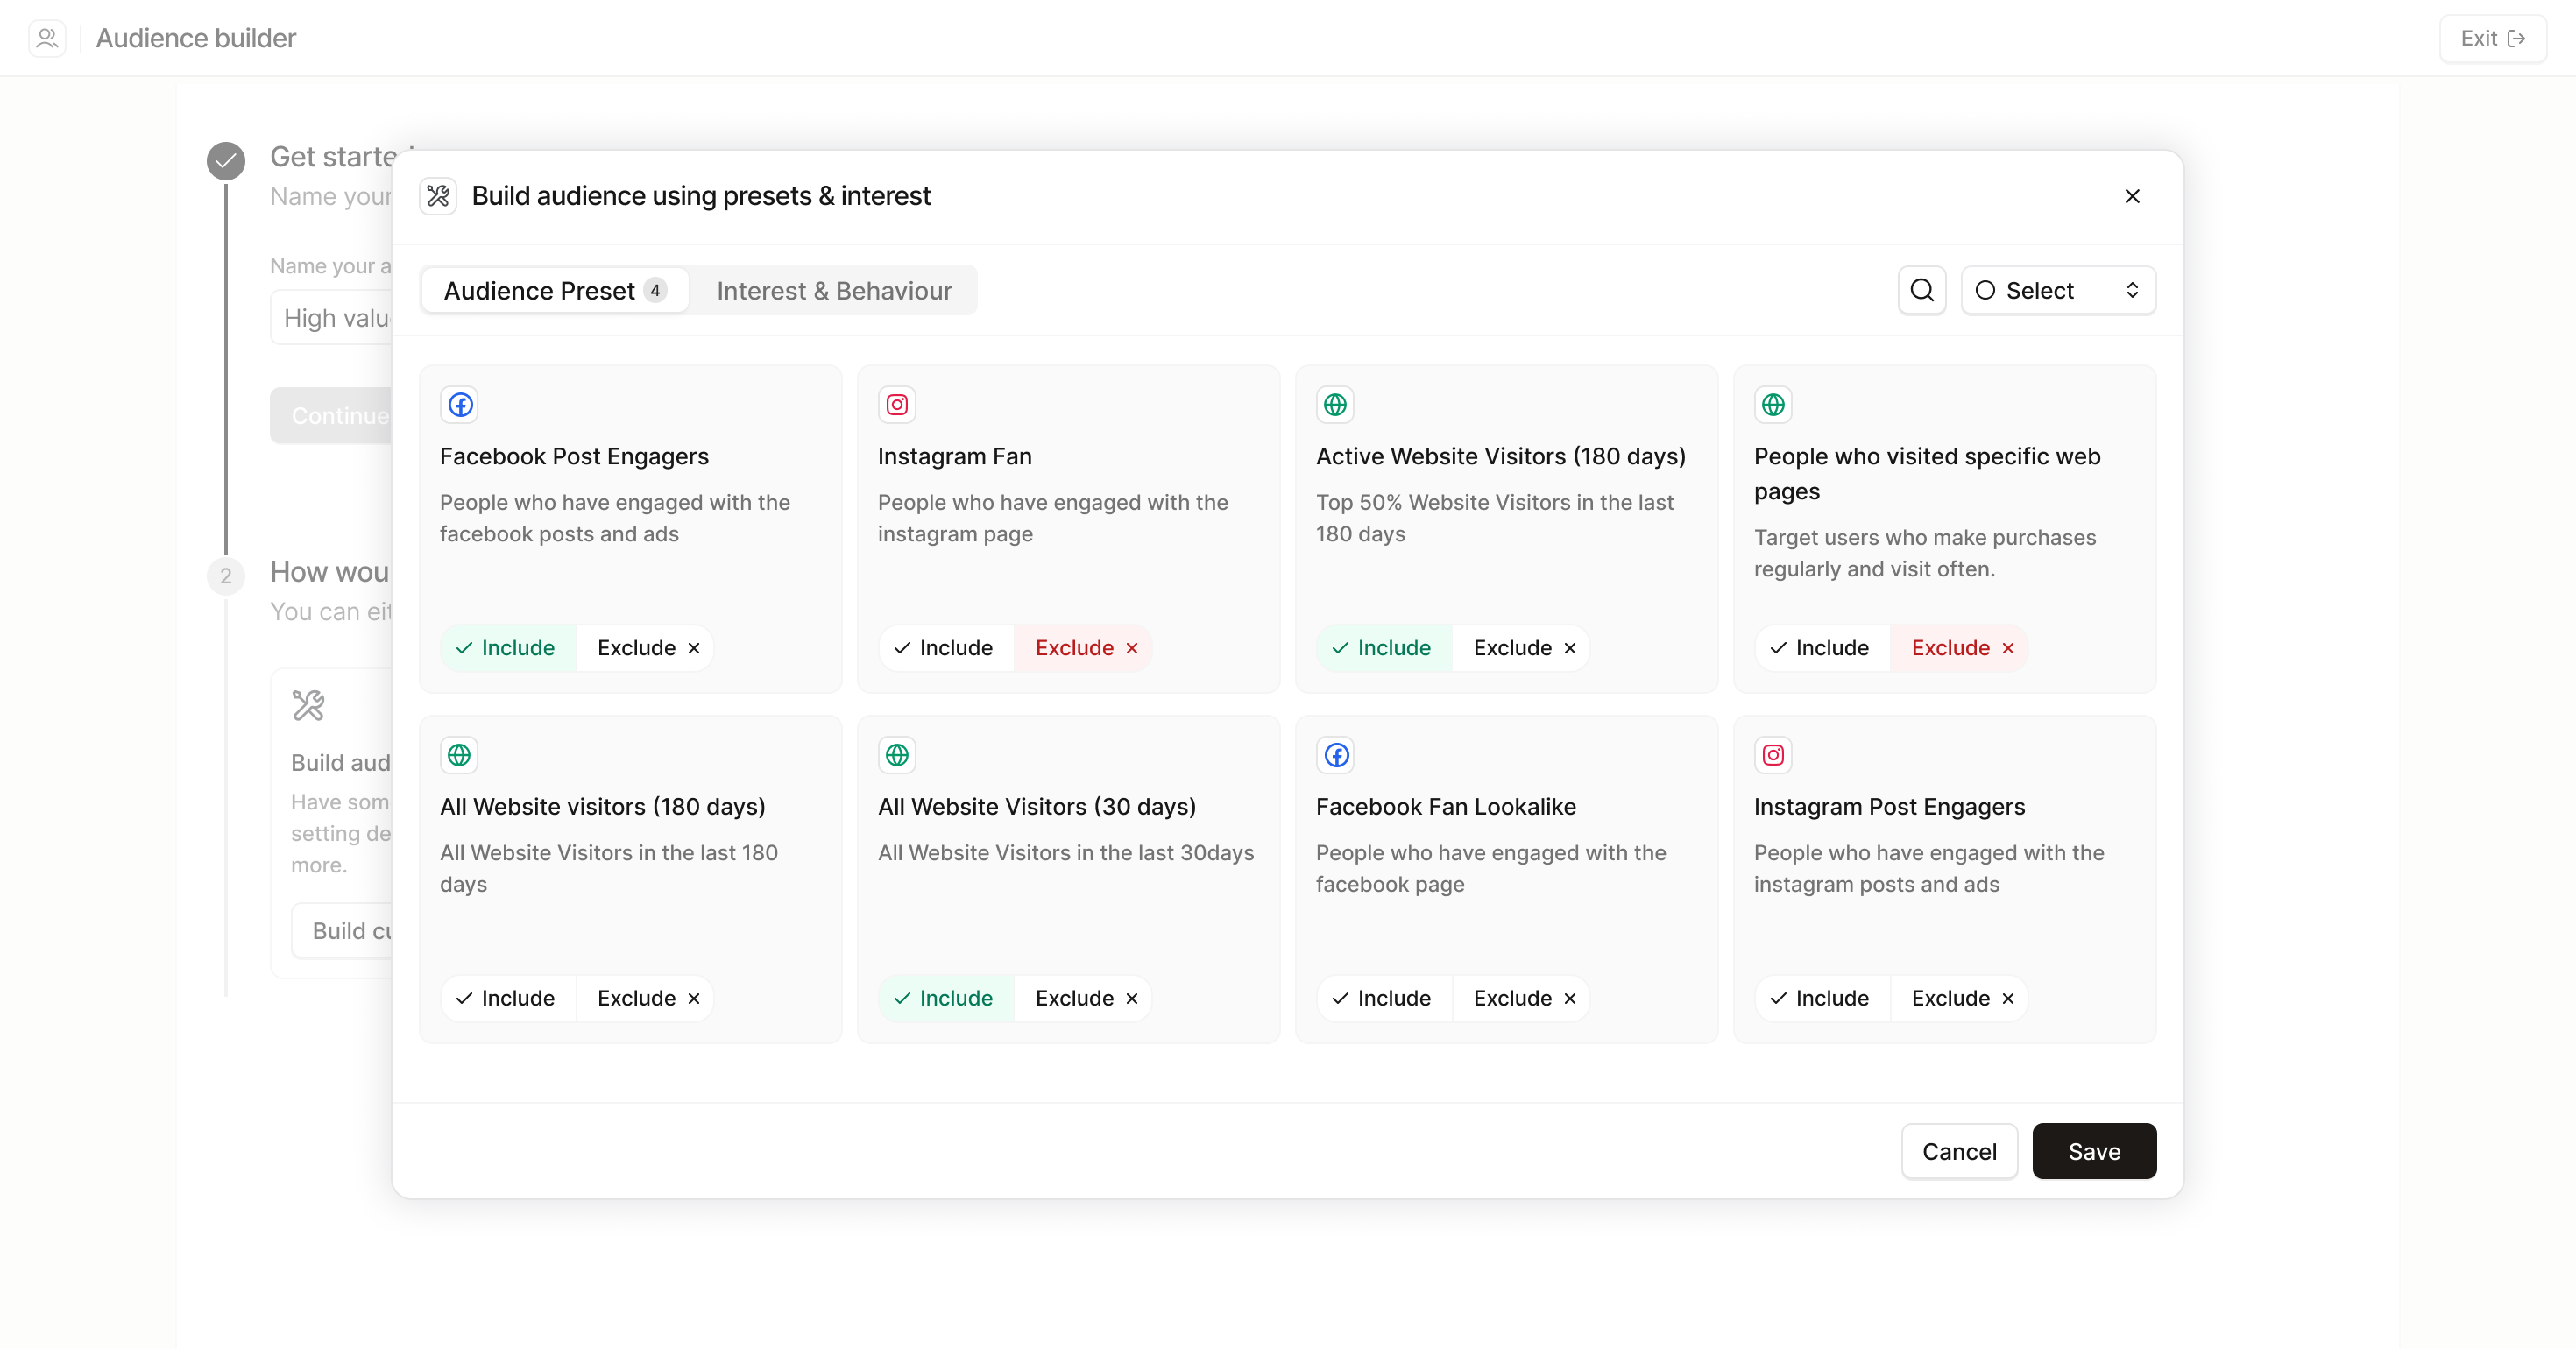The width and height of the screenshot is (2576, 1349).
Task: Open the search icon in the dialog header
Action: click(x=1922, y=290)
